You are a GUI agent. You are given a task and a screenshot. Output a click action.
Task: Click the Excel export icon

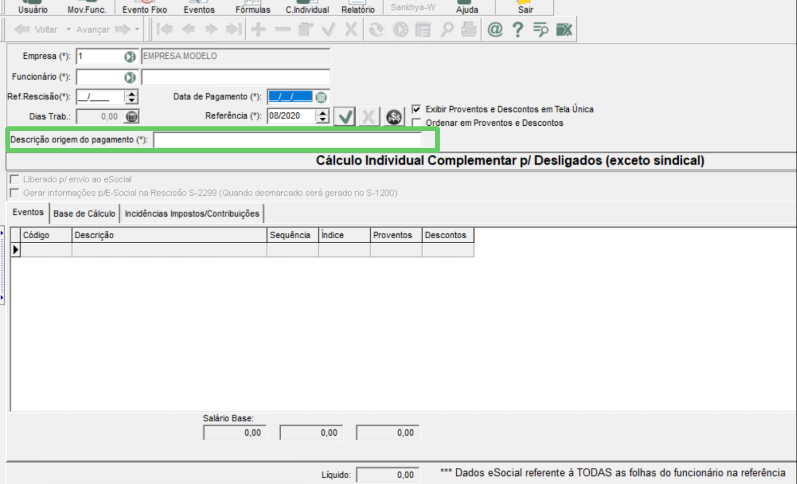[564, 29]
